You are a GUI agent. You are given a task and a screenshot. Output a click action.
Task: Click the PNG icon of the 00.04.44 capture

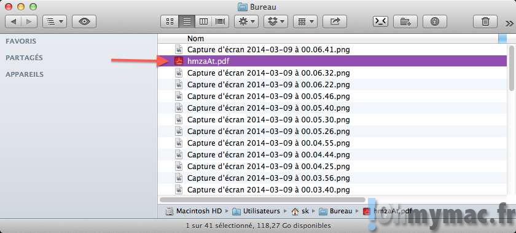click(x=179, y=154)
